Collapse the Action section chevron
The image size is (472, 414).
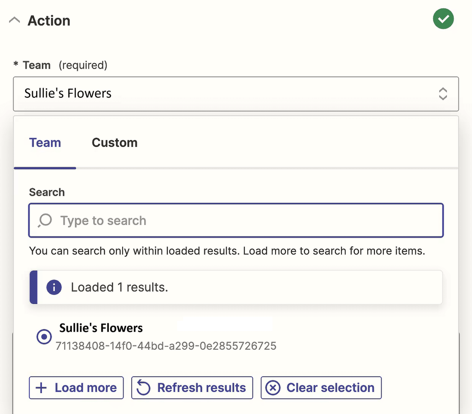point(14,20)
